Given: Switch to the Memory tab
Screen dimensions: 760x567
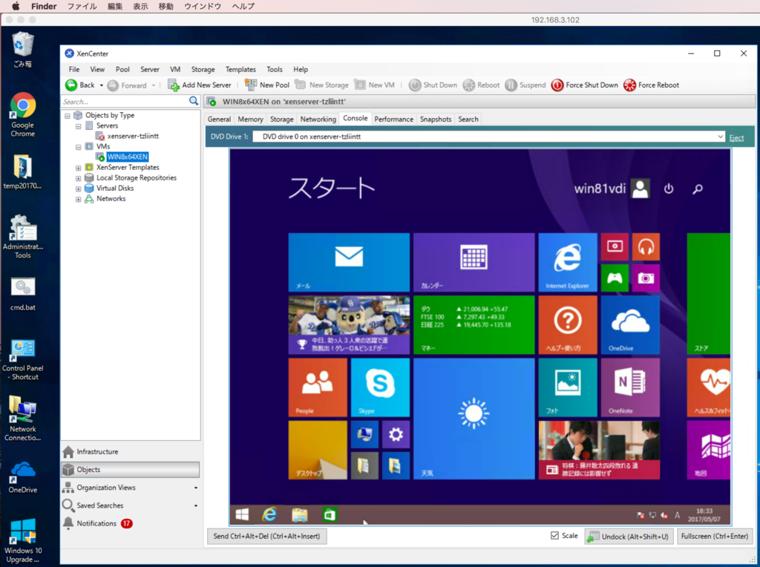Looking at the screenshot, I should pyautogui.click(x=250, y=119).
